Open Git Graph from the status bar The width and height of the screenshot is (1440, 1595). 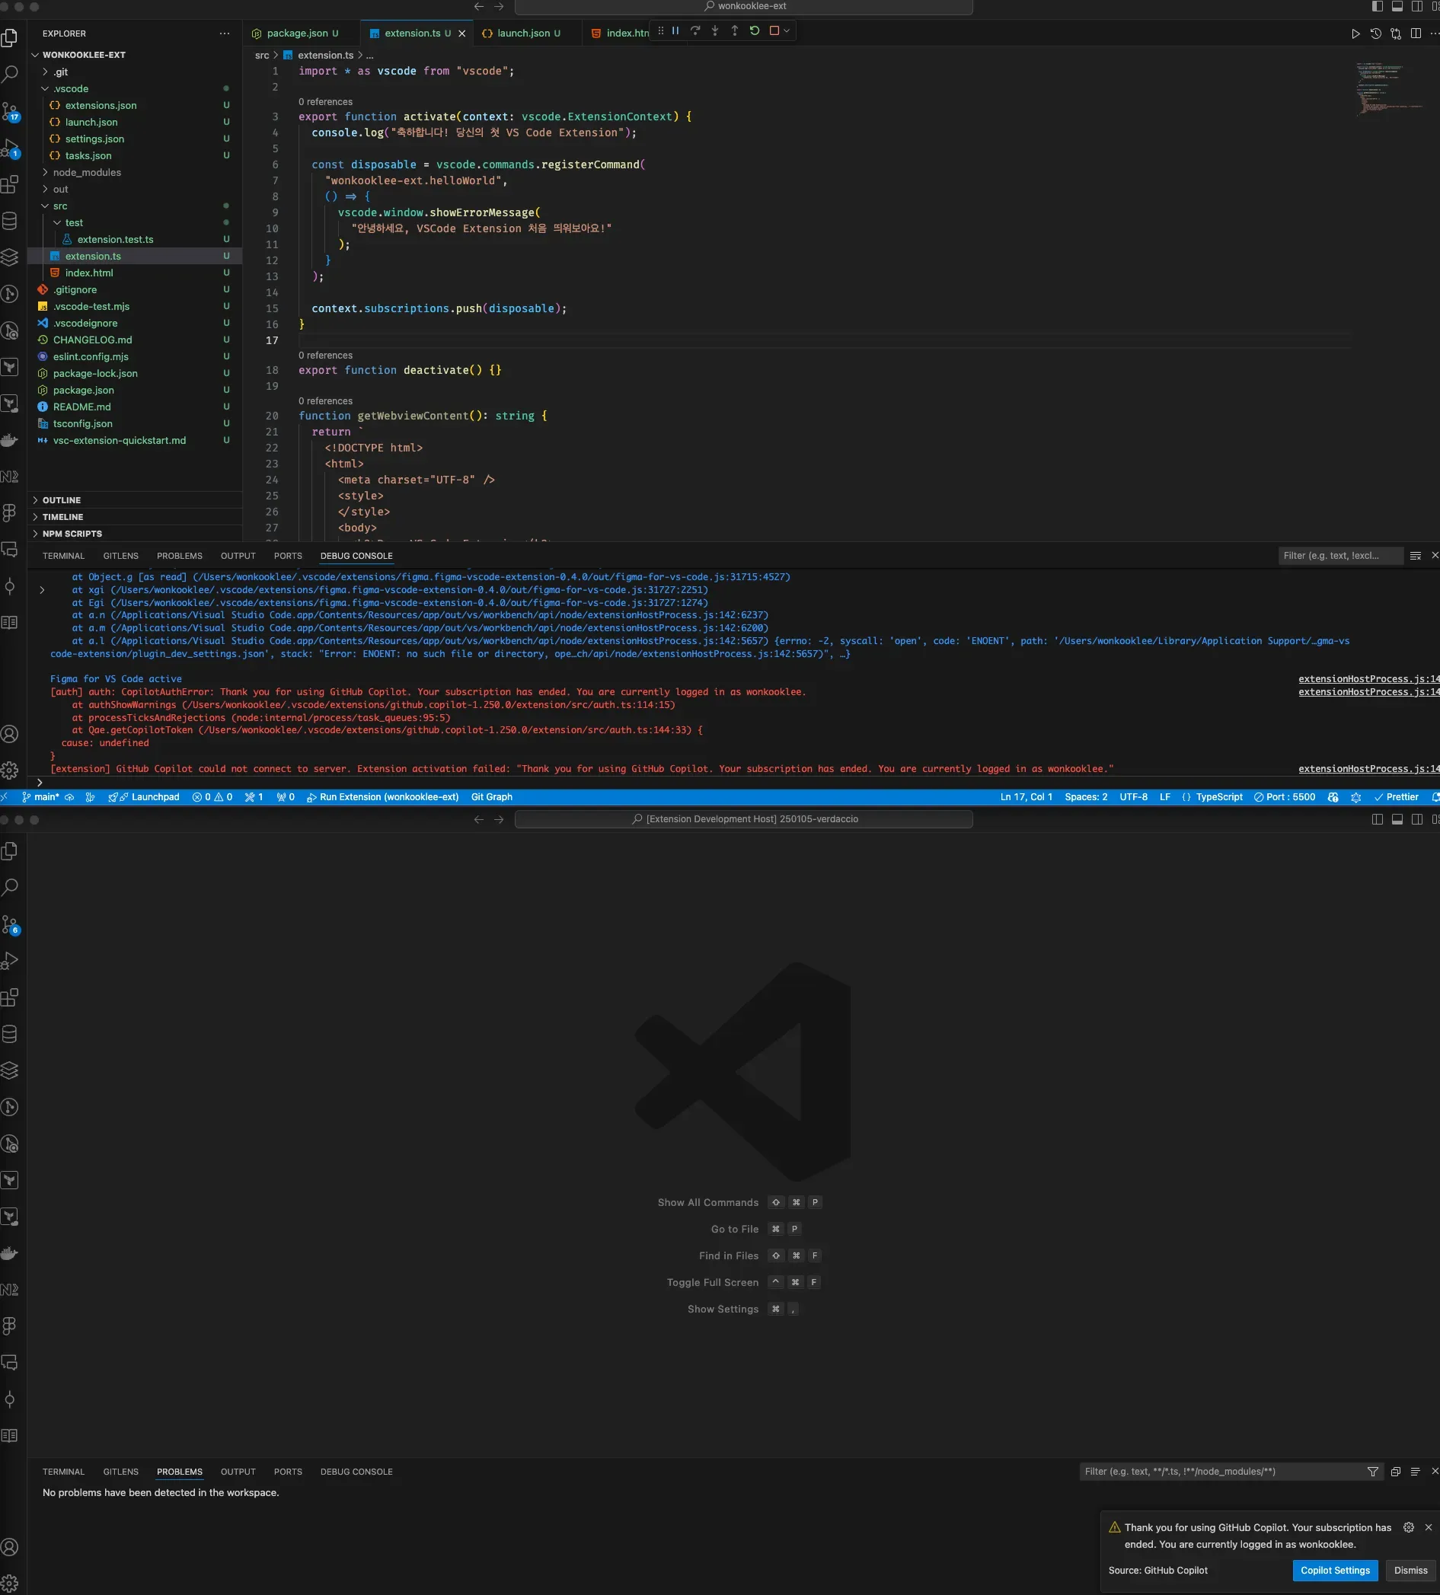point(491,796)
